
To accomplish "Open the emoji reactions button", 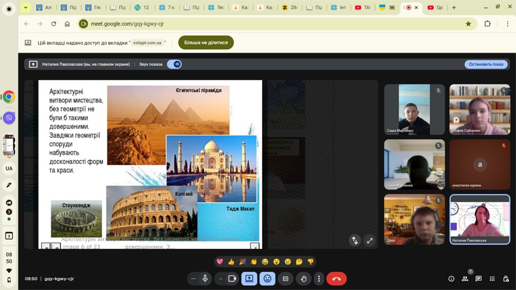I will [267, 279].
